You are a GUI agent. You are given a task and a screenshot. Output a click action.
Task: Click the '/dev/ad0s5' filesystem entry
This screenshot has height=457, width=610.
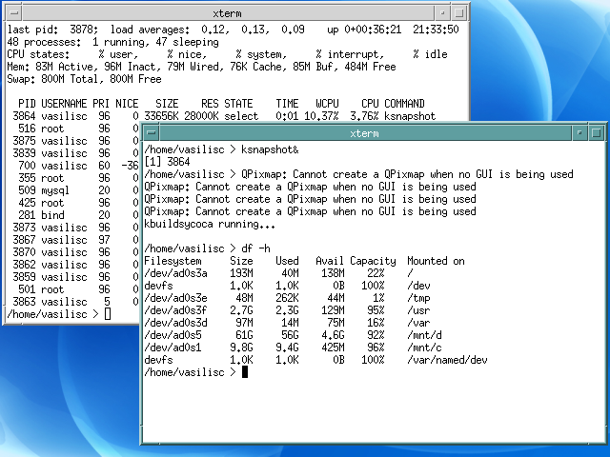(x=173, y=335)
